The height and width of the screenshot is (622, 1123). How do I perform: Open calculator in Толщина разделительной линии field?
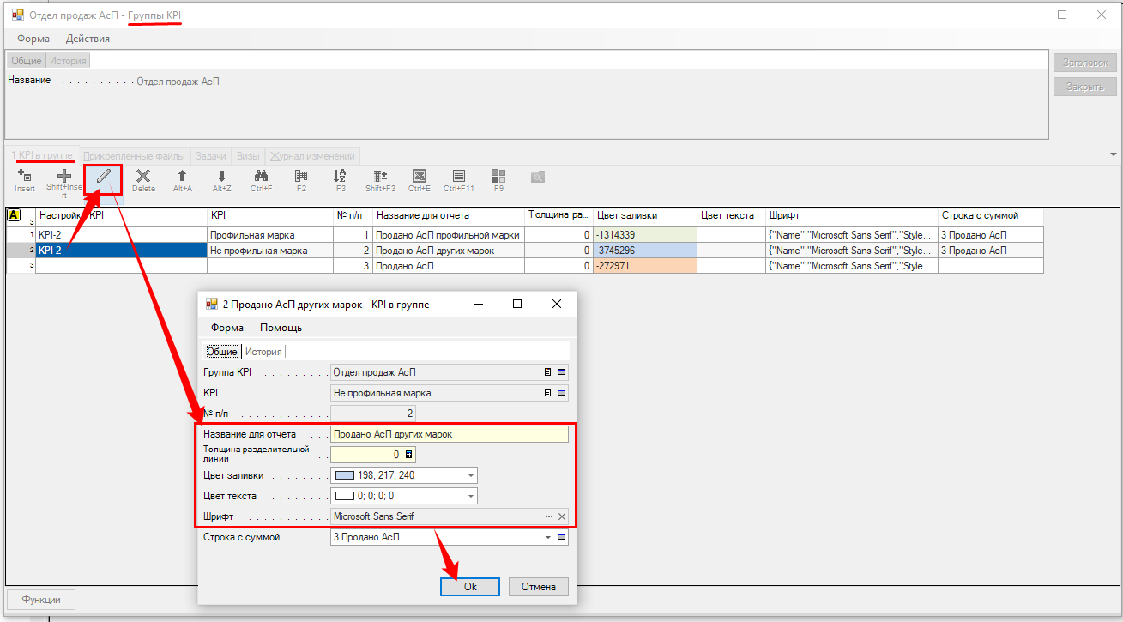tap(408, 455)
